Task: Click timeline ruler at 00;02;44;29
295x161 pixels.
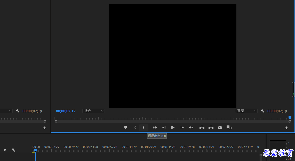Action: (x=245, y=147)
